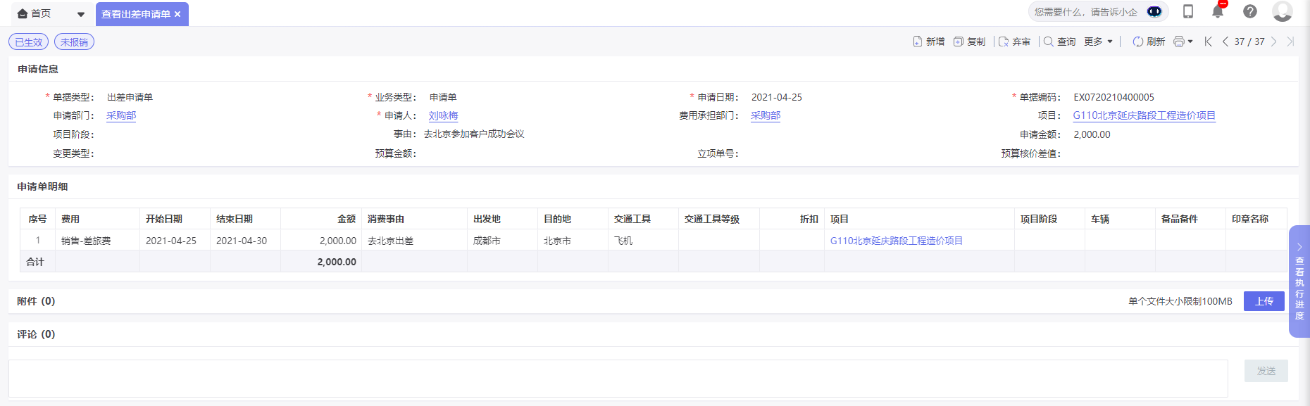
Task: Switch to the 首页 tab
Action: pos(35,14)
